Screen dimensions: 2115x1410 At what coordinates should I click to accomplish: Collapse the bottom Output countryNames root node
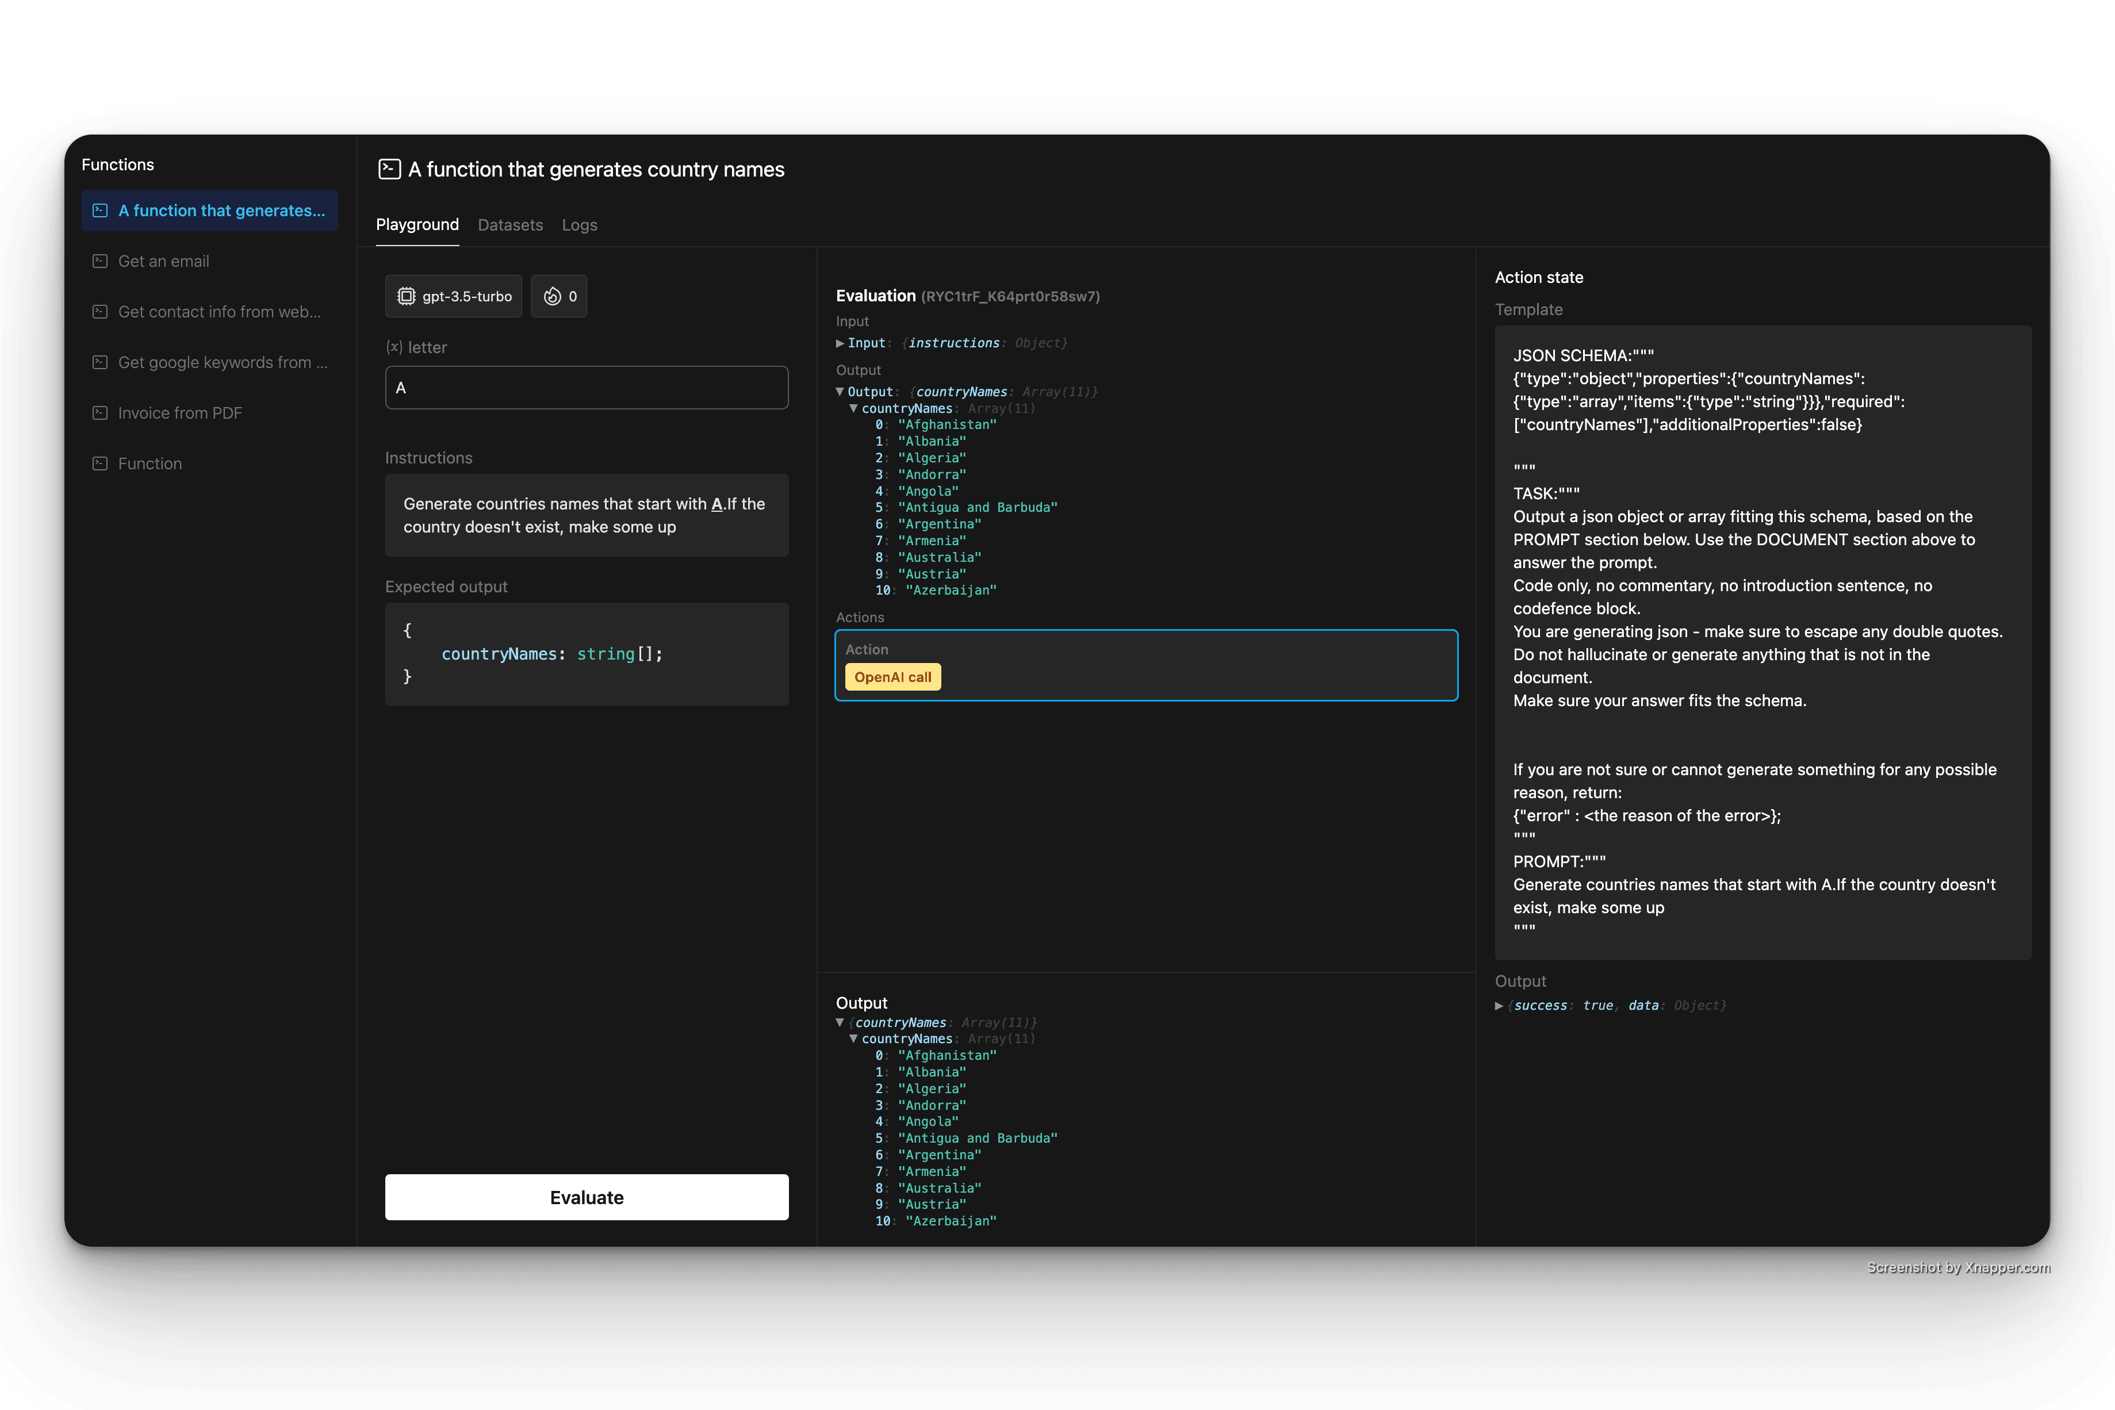840,1022
